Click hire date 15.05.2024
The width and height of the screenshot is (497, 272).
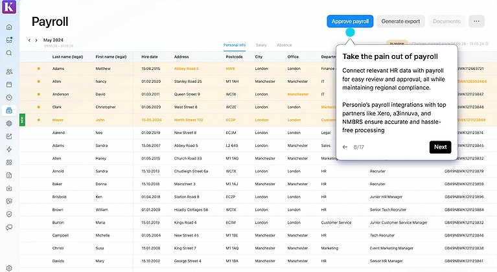(152, 120)
